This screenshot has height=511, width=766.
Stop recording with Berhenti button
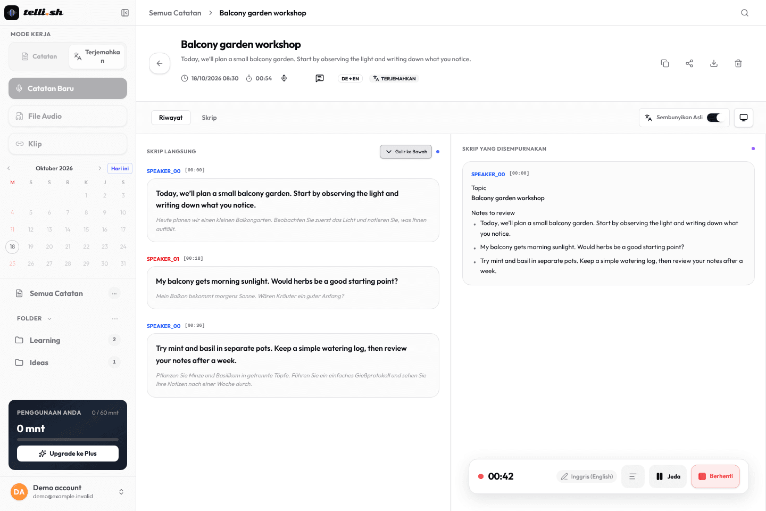tap(715, 476)
